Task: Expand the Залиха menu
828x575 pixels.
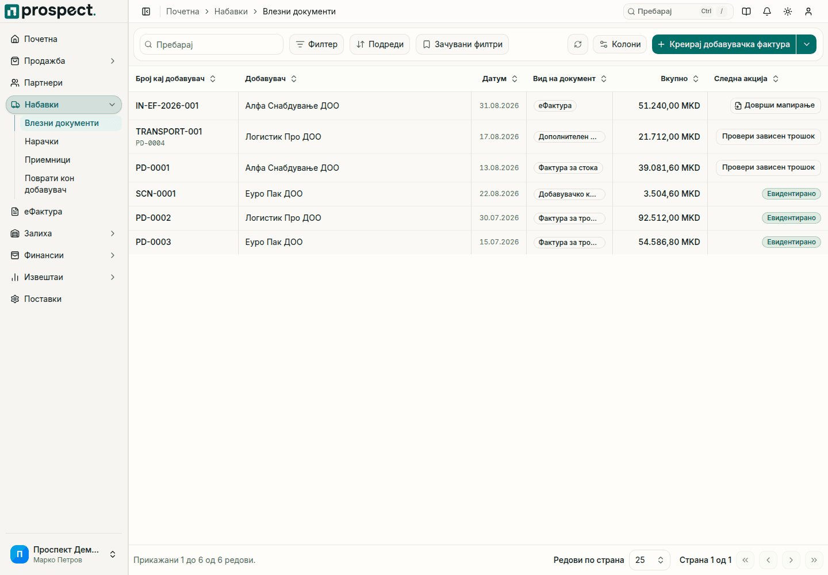Action: pos(64,233)
